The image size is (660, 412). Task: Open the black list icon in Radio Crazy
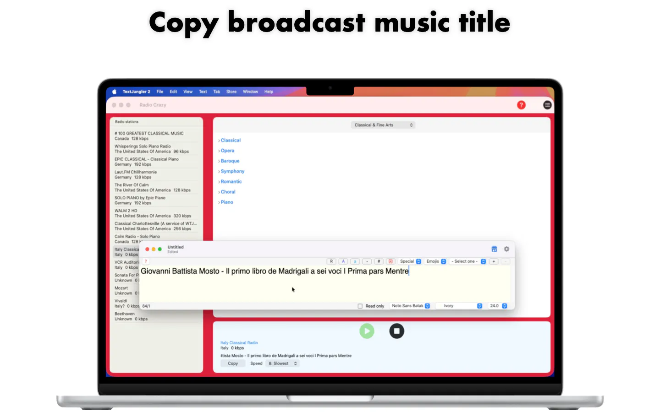pos(547,105)
